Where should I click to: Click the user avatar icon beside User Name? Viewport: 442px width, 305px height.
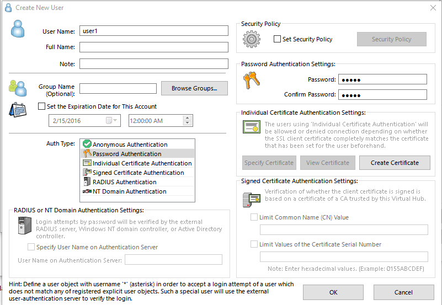pyautogui.click(x=18, y=29)
